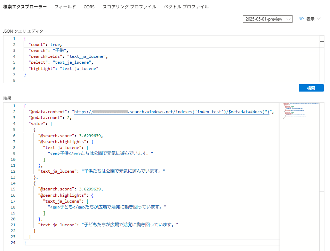Click line number 8 in the query editor

pos(14,80)
